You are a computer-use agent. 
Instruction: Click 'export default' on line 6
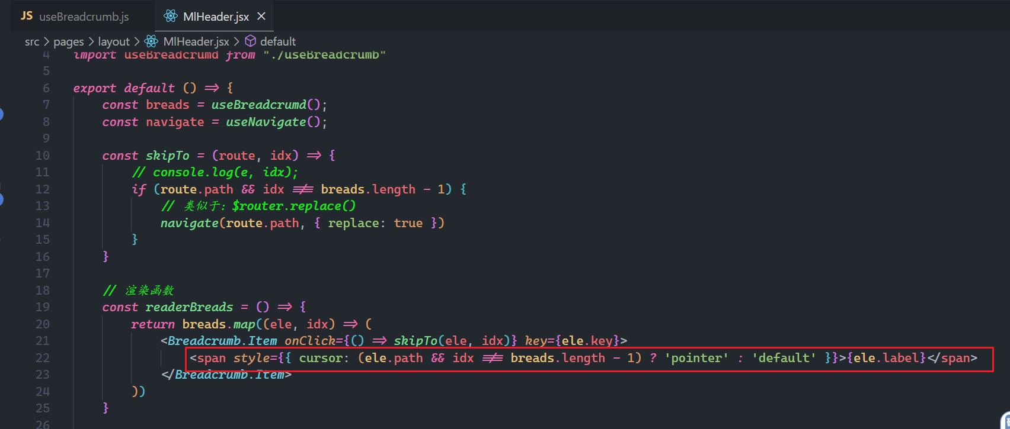[x=124, y=88]
